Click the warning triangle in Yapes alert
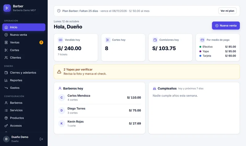The height and width of the screenshot is (146, 246). [59, 72]
